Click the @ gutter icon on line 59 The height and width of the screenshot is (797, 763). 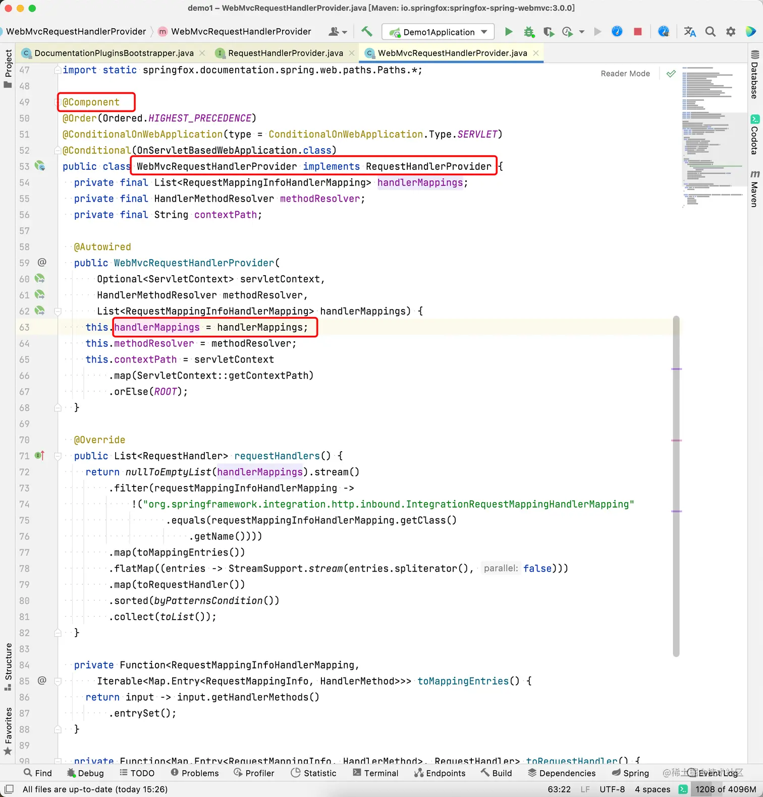pos(42,262)
